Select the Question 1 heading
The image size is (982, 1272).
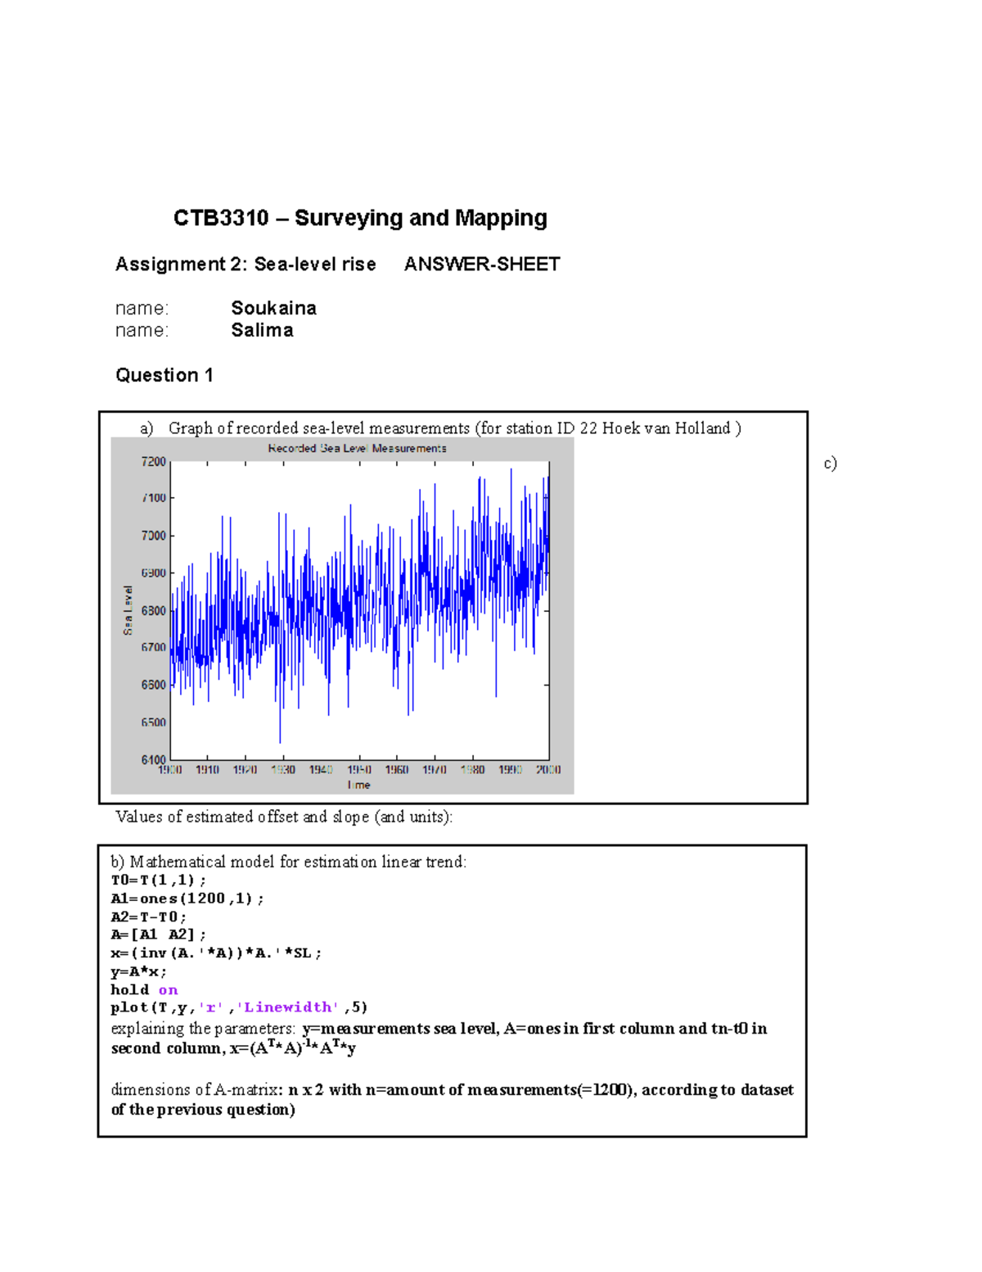click(x=164, y=375)
